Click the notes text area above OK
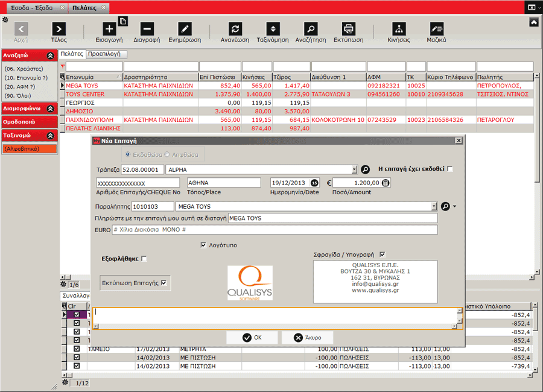 point(276,316)
